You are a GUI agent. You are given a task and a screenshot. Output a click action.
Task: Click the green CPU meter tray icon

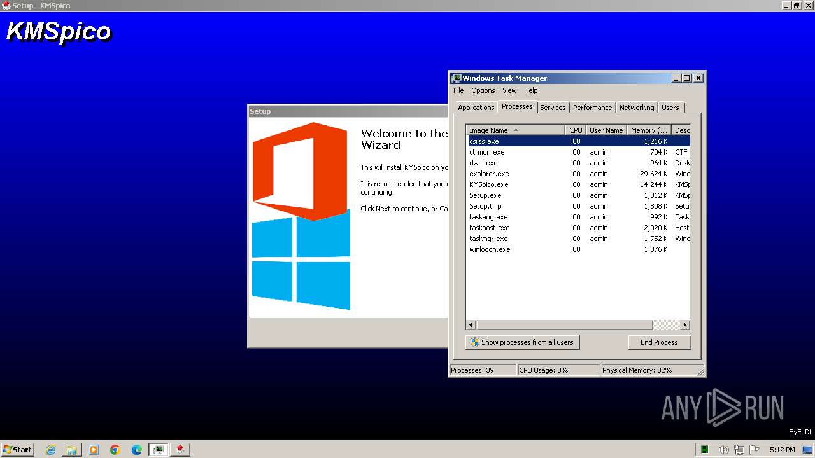point(705,450)
